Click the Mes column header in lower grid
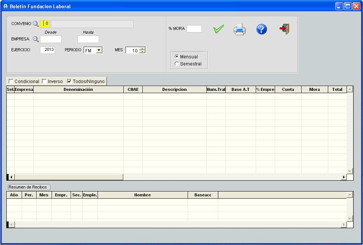363x245 pixels. click(x=44, y=195)
